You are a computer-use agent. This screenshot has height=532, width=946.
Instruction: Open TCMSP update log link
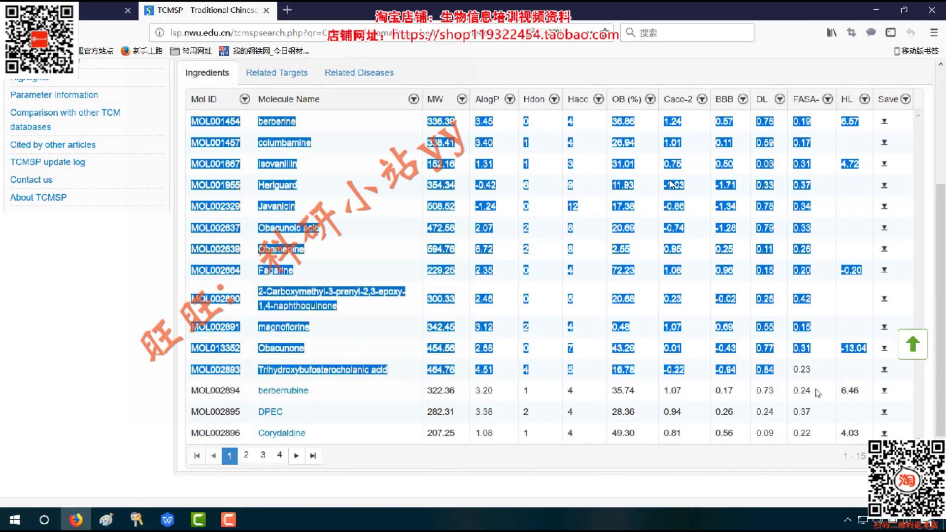(47, 162)
